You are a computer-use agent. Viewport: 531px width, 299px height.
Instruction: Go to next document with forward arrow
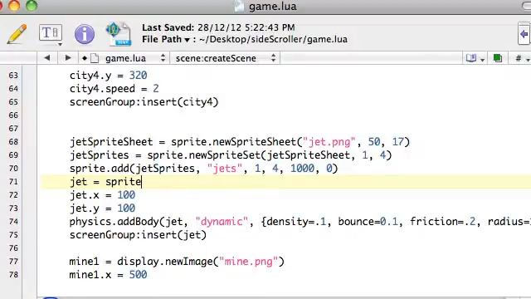[68, 58]
